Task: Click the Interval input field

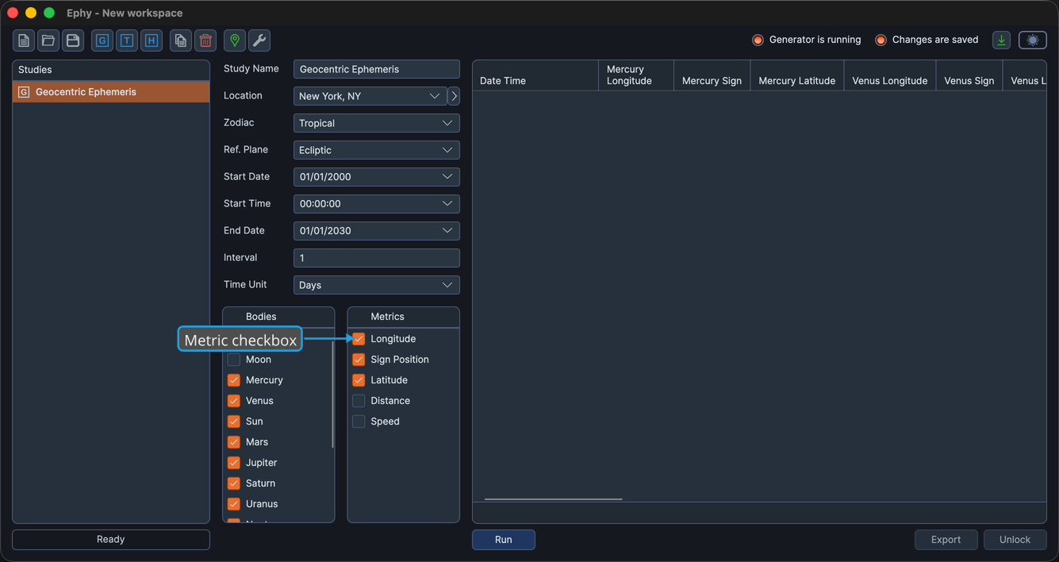Action: click(376, 258)
